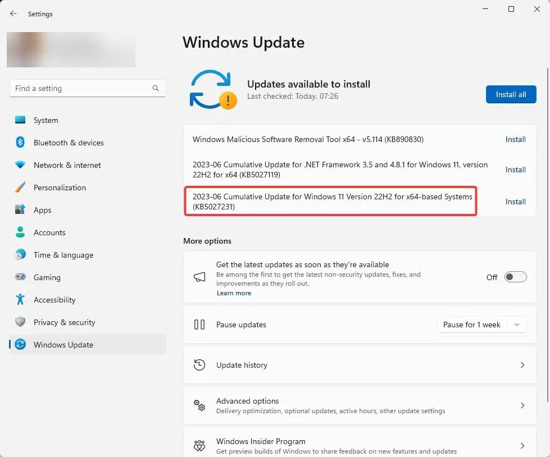Click 'Pause updates' label
The width and height of the screenshot is (550, 457).
coord(241,325)
